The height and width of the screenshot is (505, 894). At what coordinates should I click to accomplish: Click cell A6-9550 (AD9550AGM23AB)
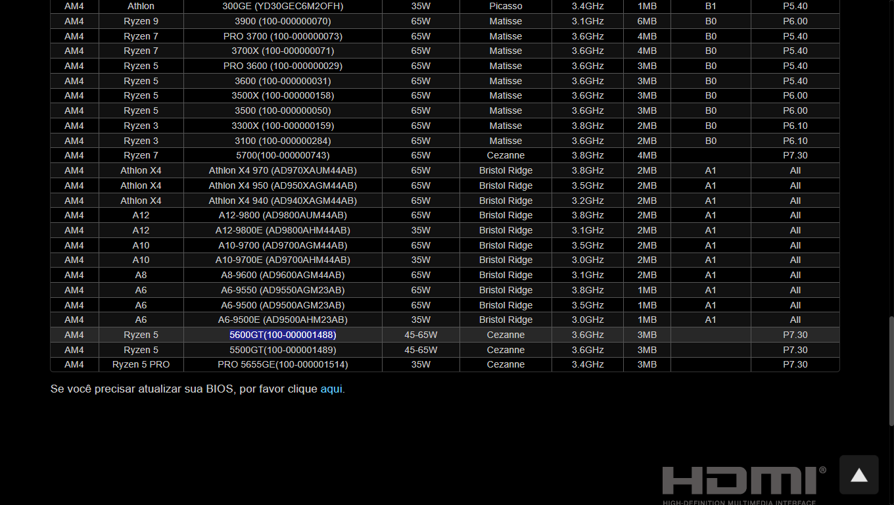(x=283, y=290)
